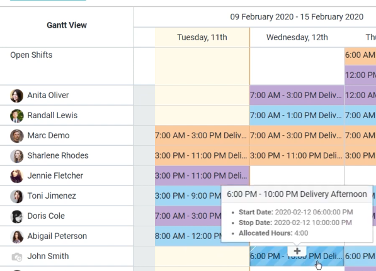Open Abigail Peterson's avatar photo

coord(17,236)
